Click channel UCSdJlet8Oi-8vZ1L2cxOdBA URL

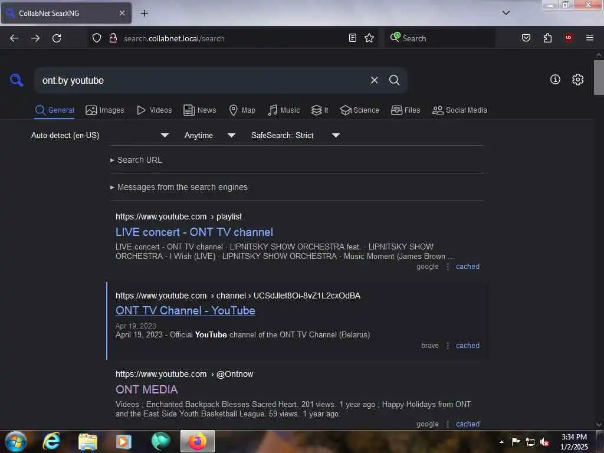pyautogui.click(x=238, y=296)
